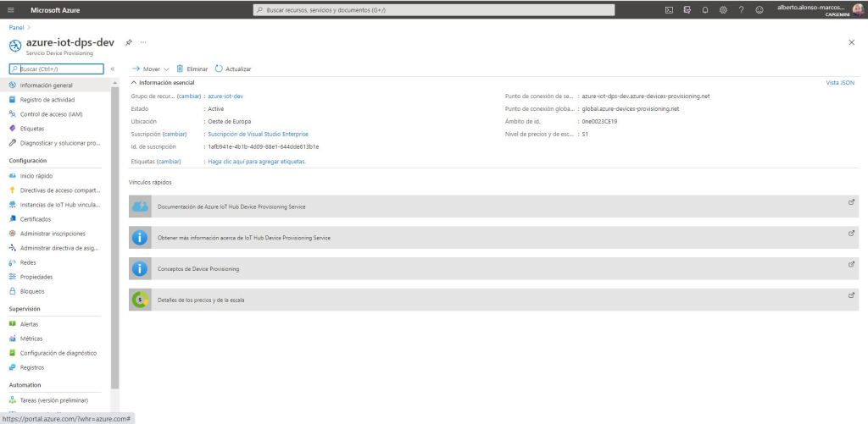Image resolution: width=868 pixels, height=424 pixels.
Task: Open Certificados in the sidebar
Action: coord(35,218)
